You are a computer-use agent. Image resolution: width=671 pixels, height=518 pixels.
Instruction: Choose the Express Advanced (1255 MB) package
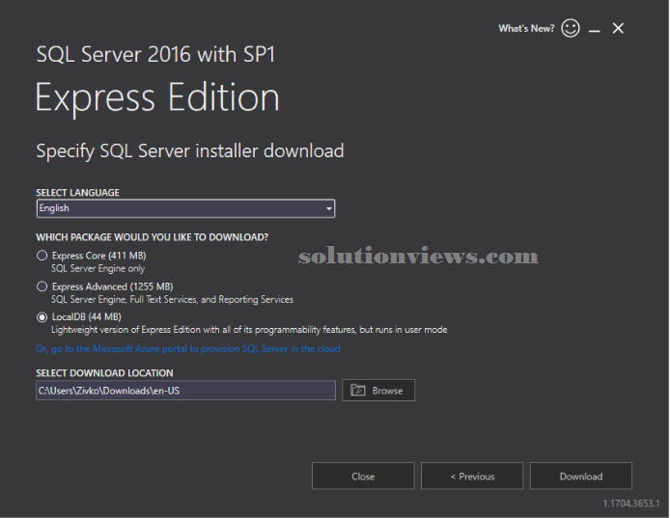[x=42, y=286]
